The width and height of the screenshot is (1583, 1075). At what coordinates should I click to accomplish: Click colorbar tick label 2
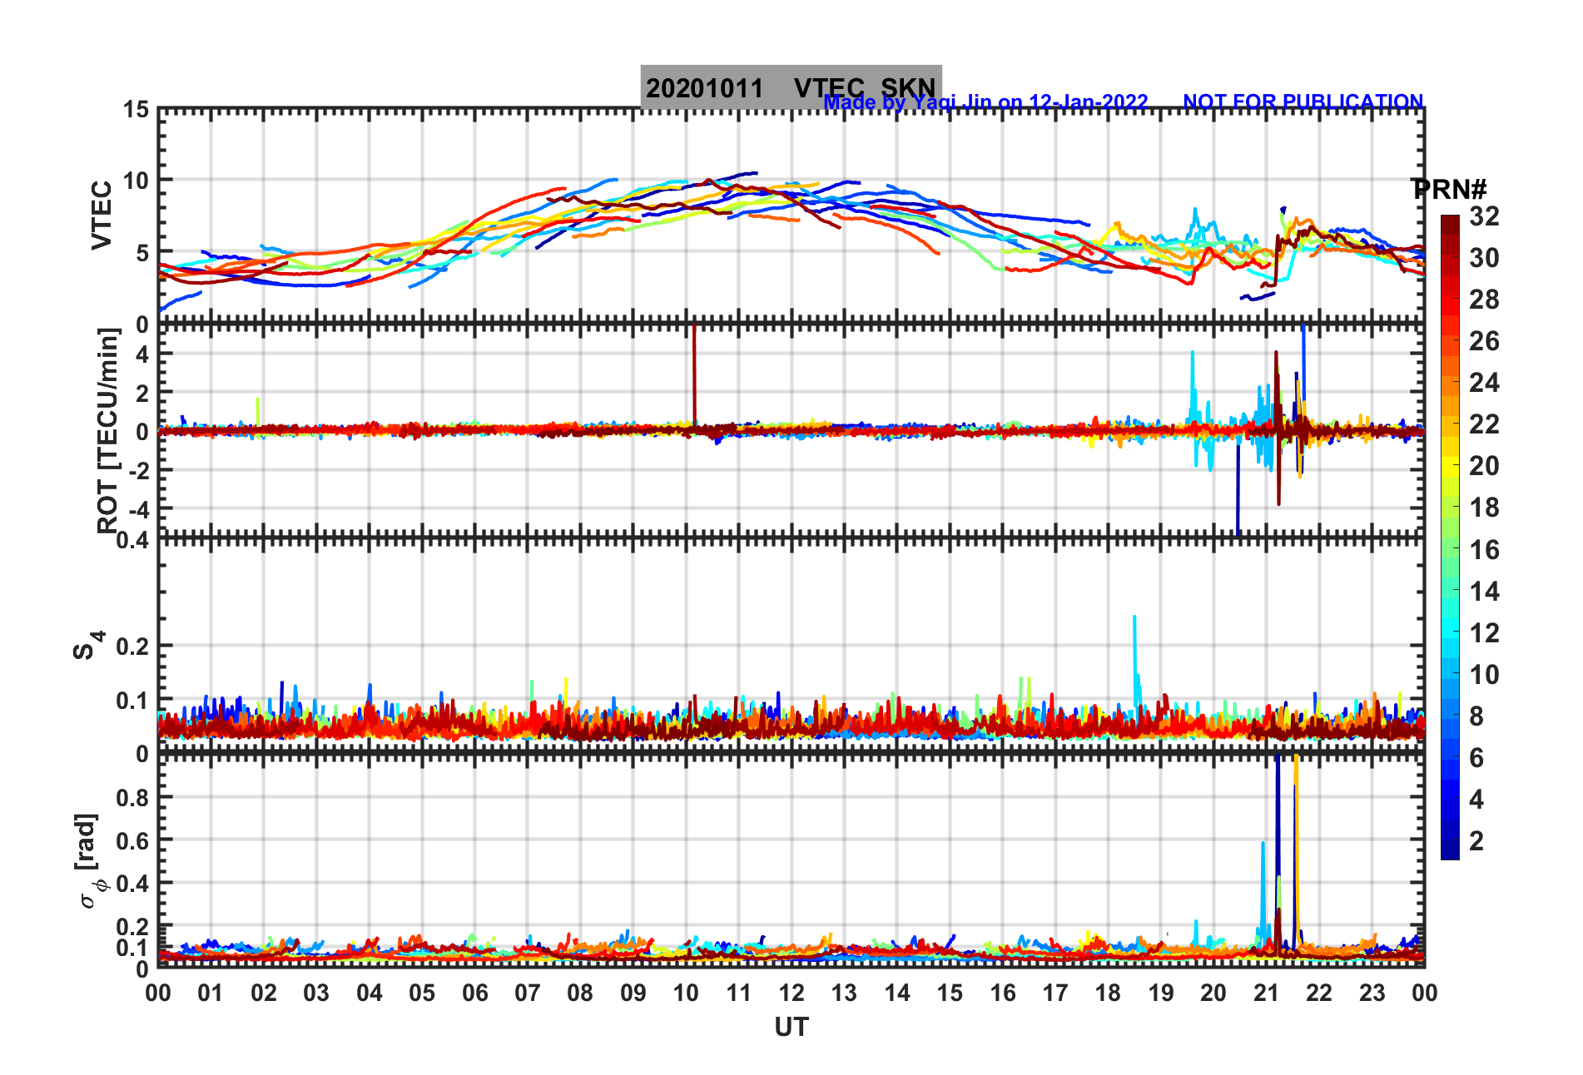1476,841
